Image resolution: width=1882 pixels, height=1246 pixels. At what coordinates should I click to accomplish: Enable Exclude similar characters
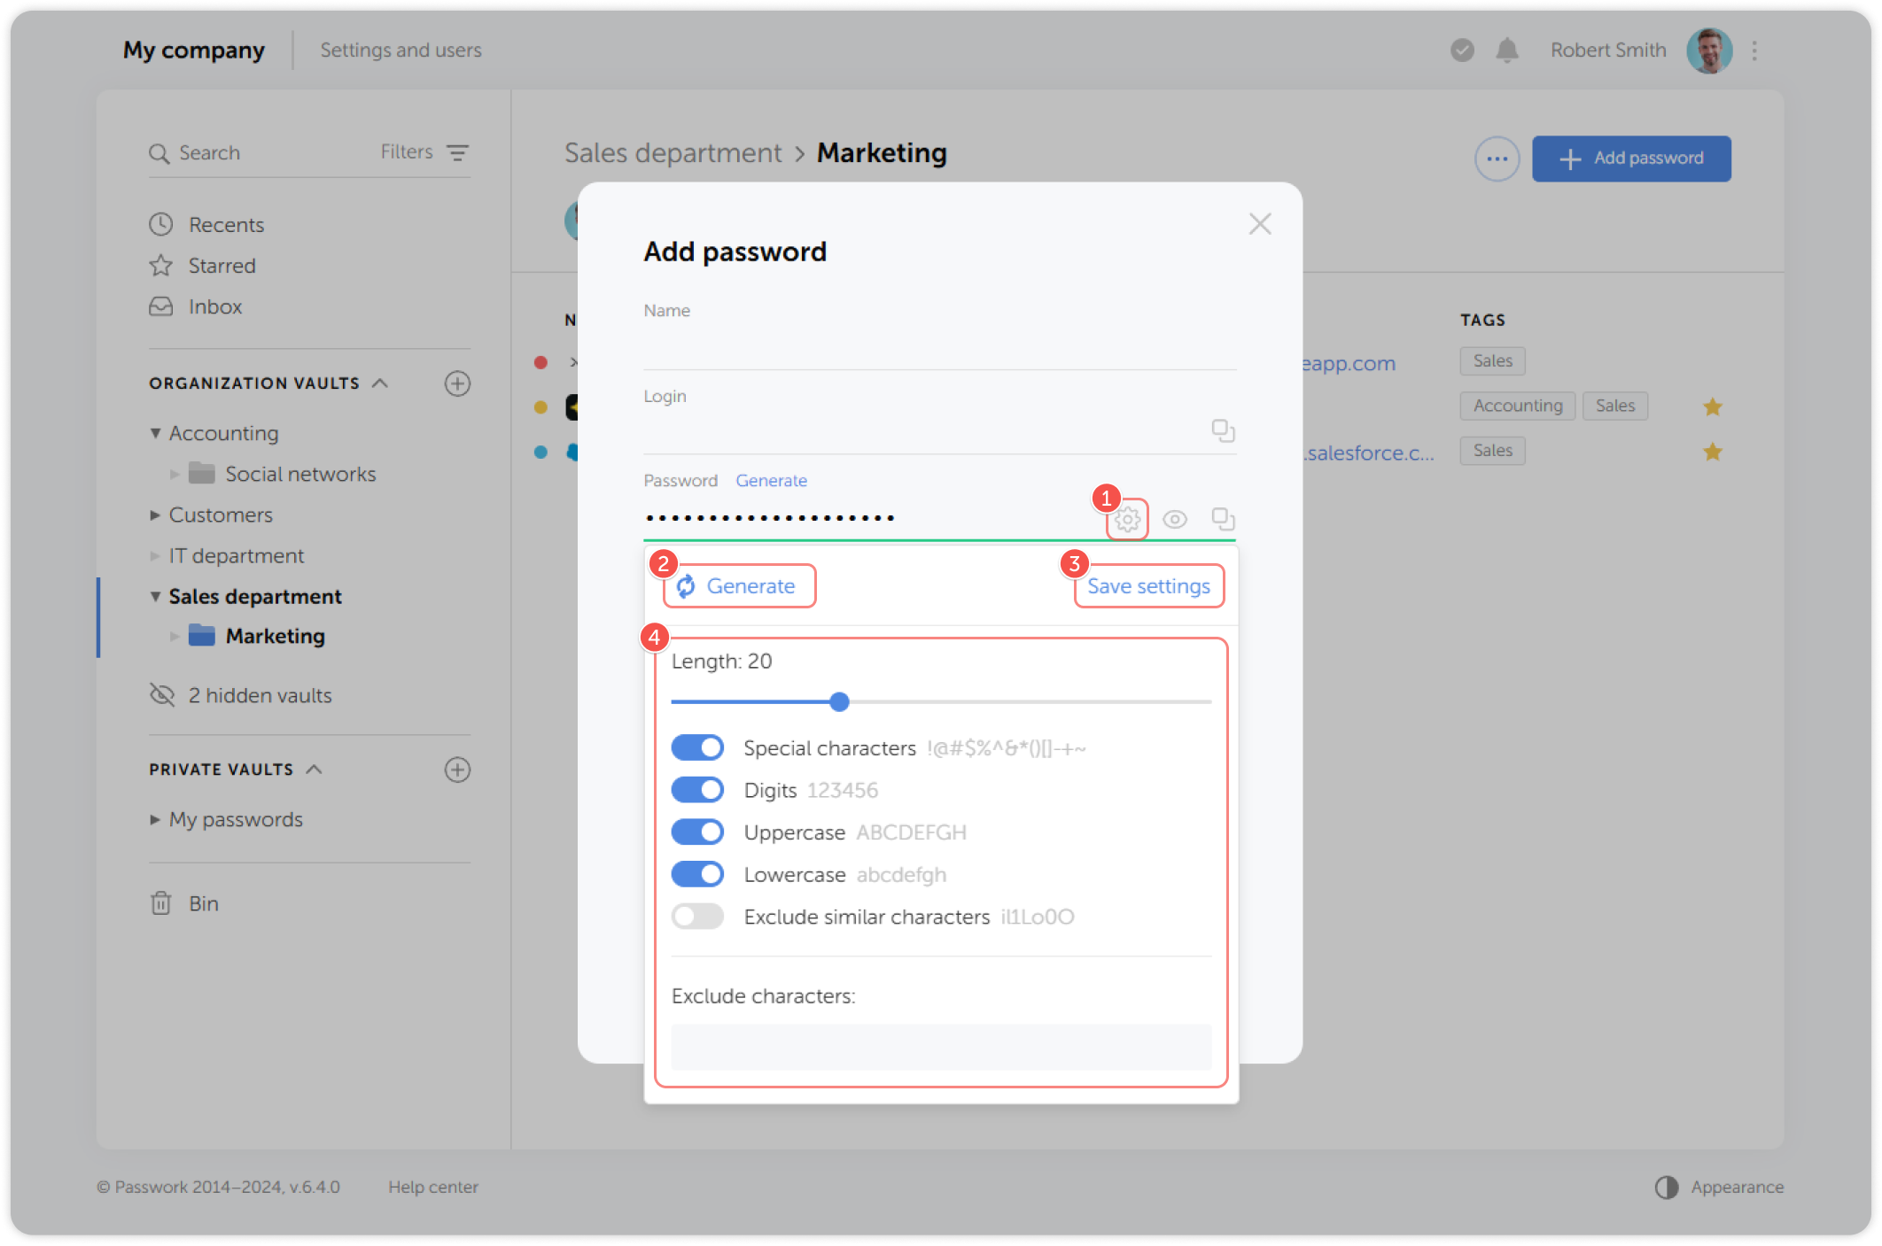697,917
